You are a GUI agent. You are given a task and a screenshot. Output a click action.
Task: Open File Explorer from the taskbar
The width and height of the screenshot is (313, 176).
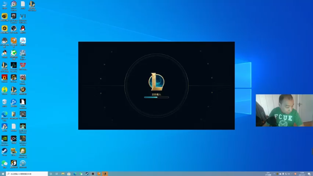[x=63, y=174]
